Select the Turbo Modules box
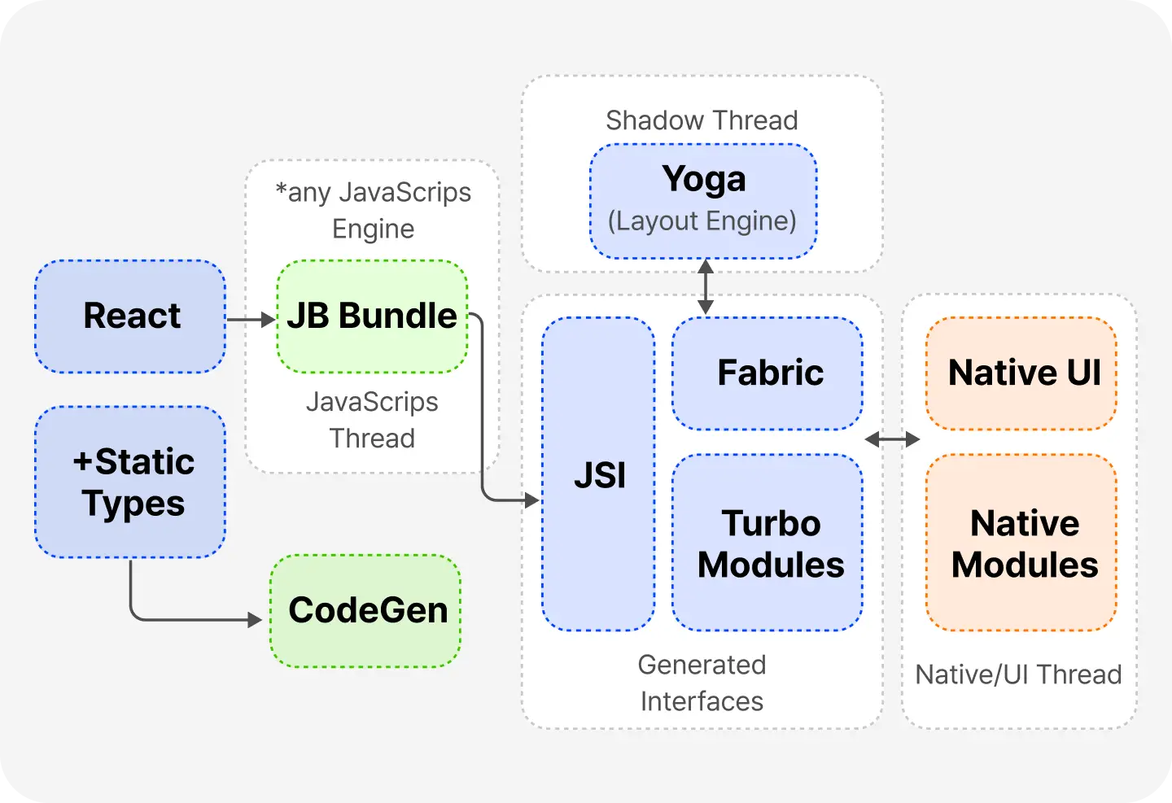The image size is (1172, 803). tap(767, 543)
